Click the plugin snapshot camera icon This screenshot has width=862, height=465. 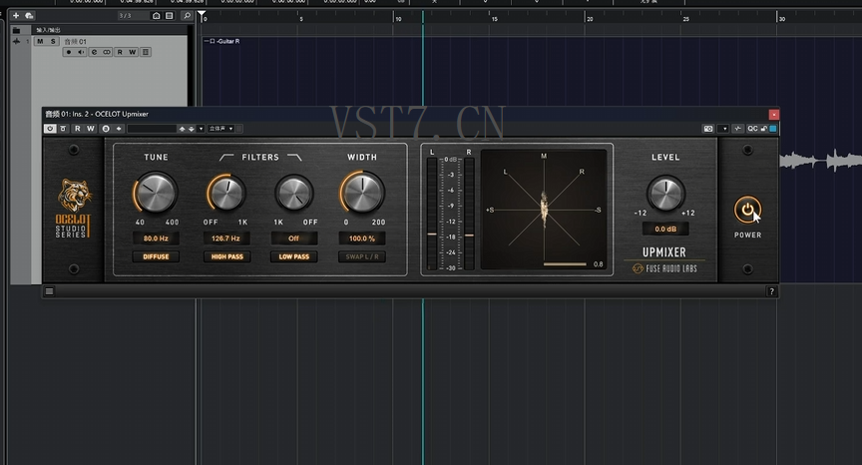pyautogui.click(x=708, y=129)
